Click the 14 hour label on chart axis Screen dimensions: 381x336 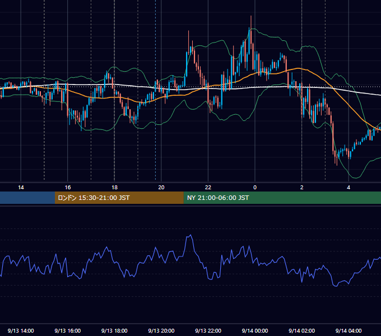coord(21,188)
